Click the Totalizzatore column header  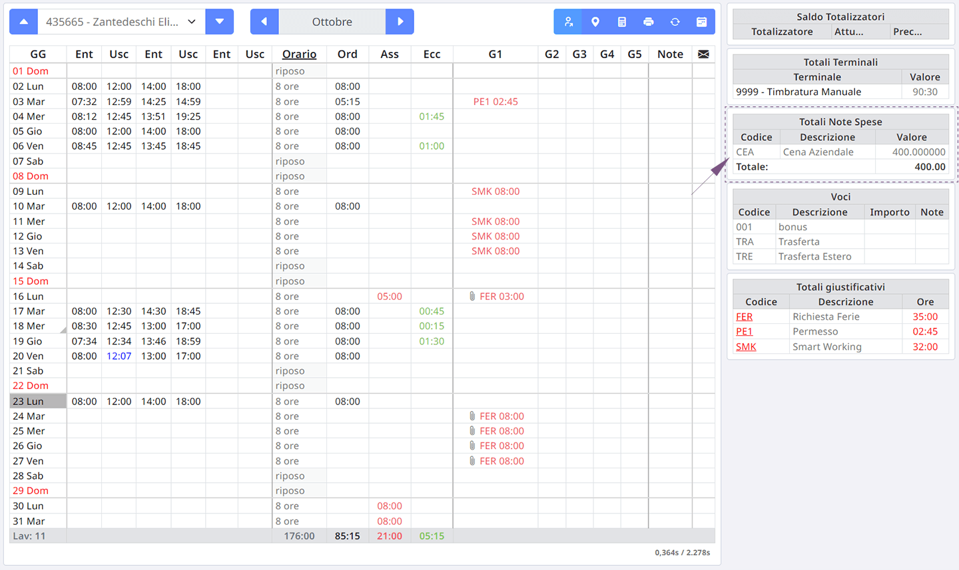tap(782, 32)
